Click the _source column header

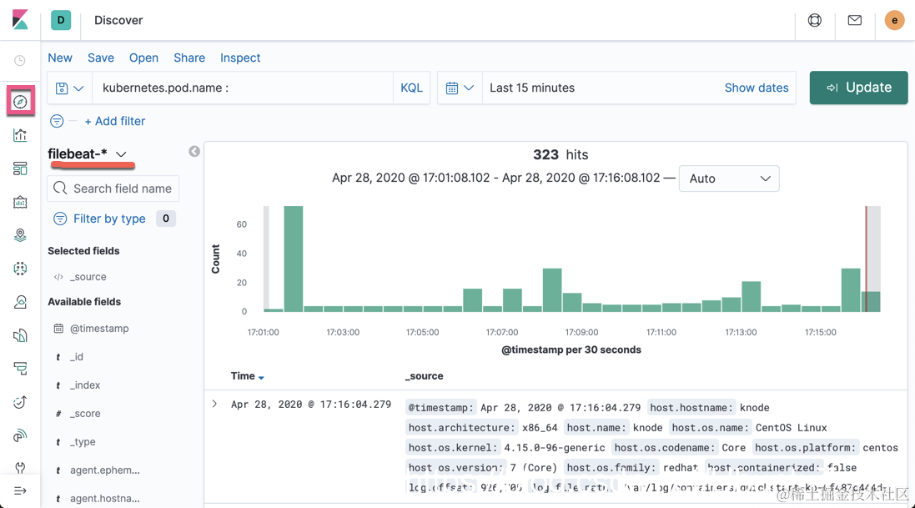click(x=425, y=376)
